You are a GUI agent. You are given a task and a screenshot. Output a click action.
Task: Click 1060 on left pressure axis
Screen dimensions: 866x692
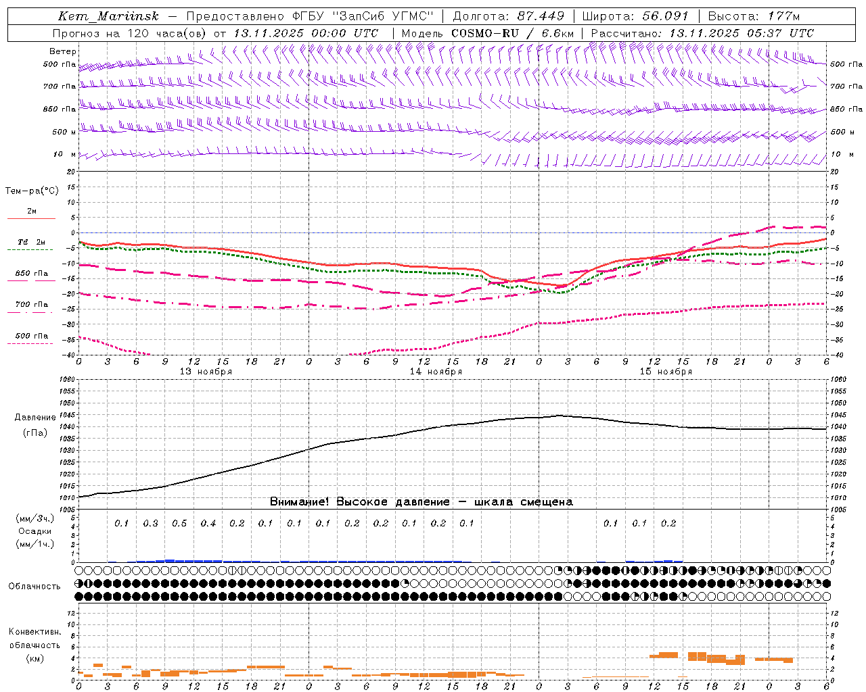pyautogui.click(x=66, y=380)
